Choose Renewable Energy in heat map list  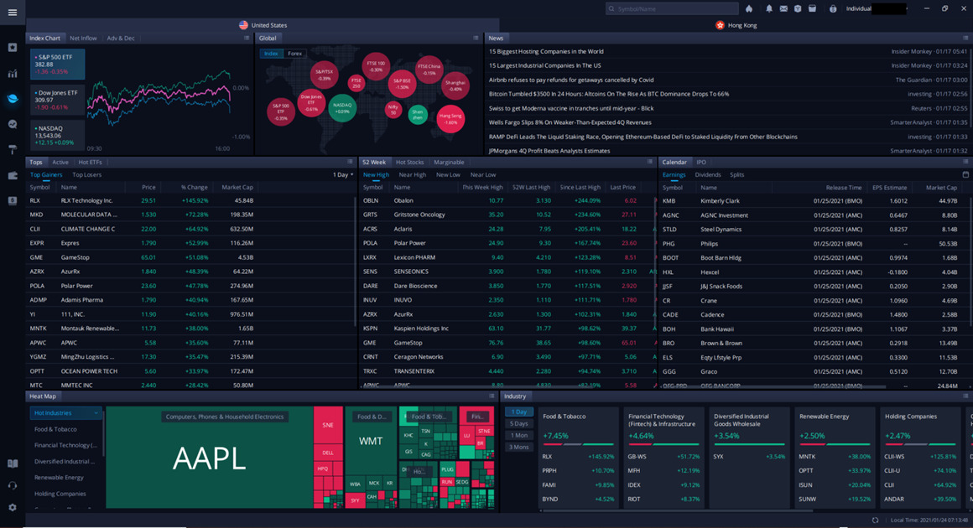[59, 478]
